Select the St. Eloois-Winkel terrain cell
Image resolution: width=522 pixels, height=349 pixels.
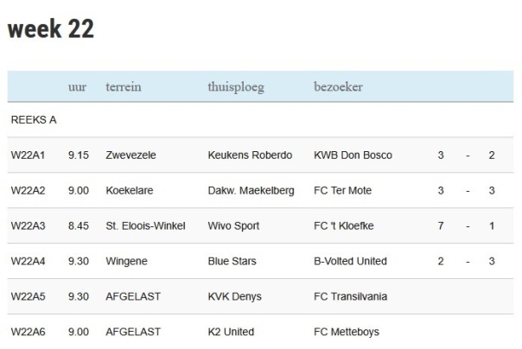[x=145, y=225]
